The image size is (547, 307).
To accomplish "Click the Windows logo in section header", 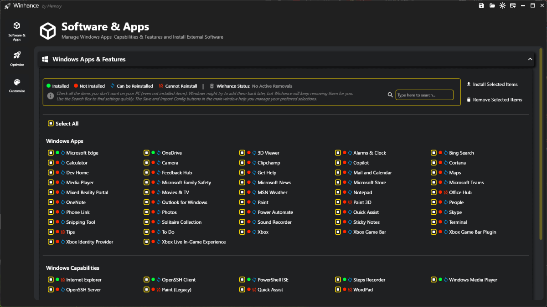I will pyautogui.click(x=45, y=59).
